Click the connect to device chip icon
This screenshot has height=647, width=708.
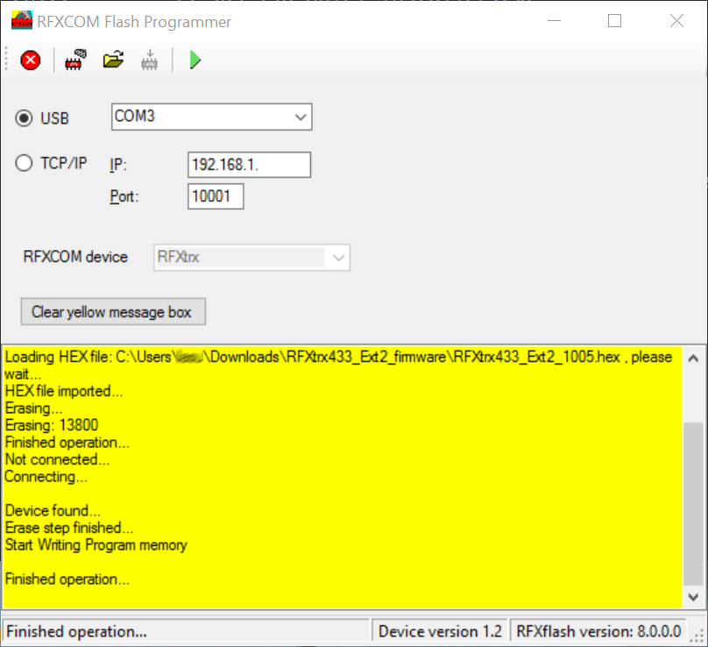click(75, 60)
